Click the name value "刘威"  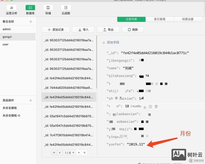(128, 68)
